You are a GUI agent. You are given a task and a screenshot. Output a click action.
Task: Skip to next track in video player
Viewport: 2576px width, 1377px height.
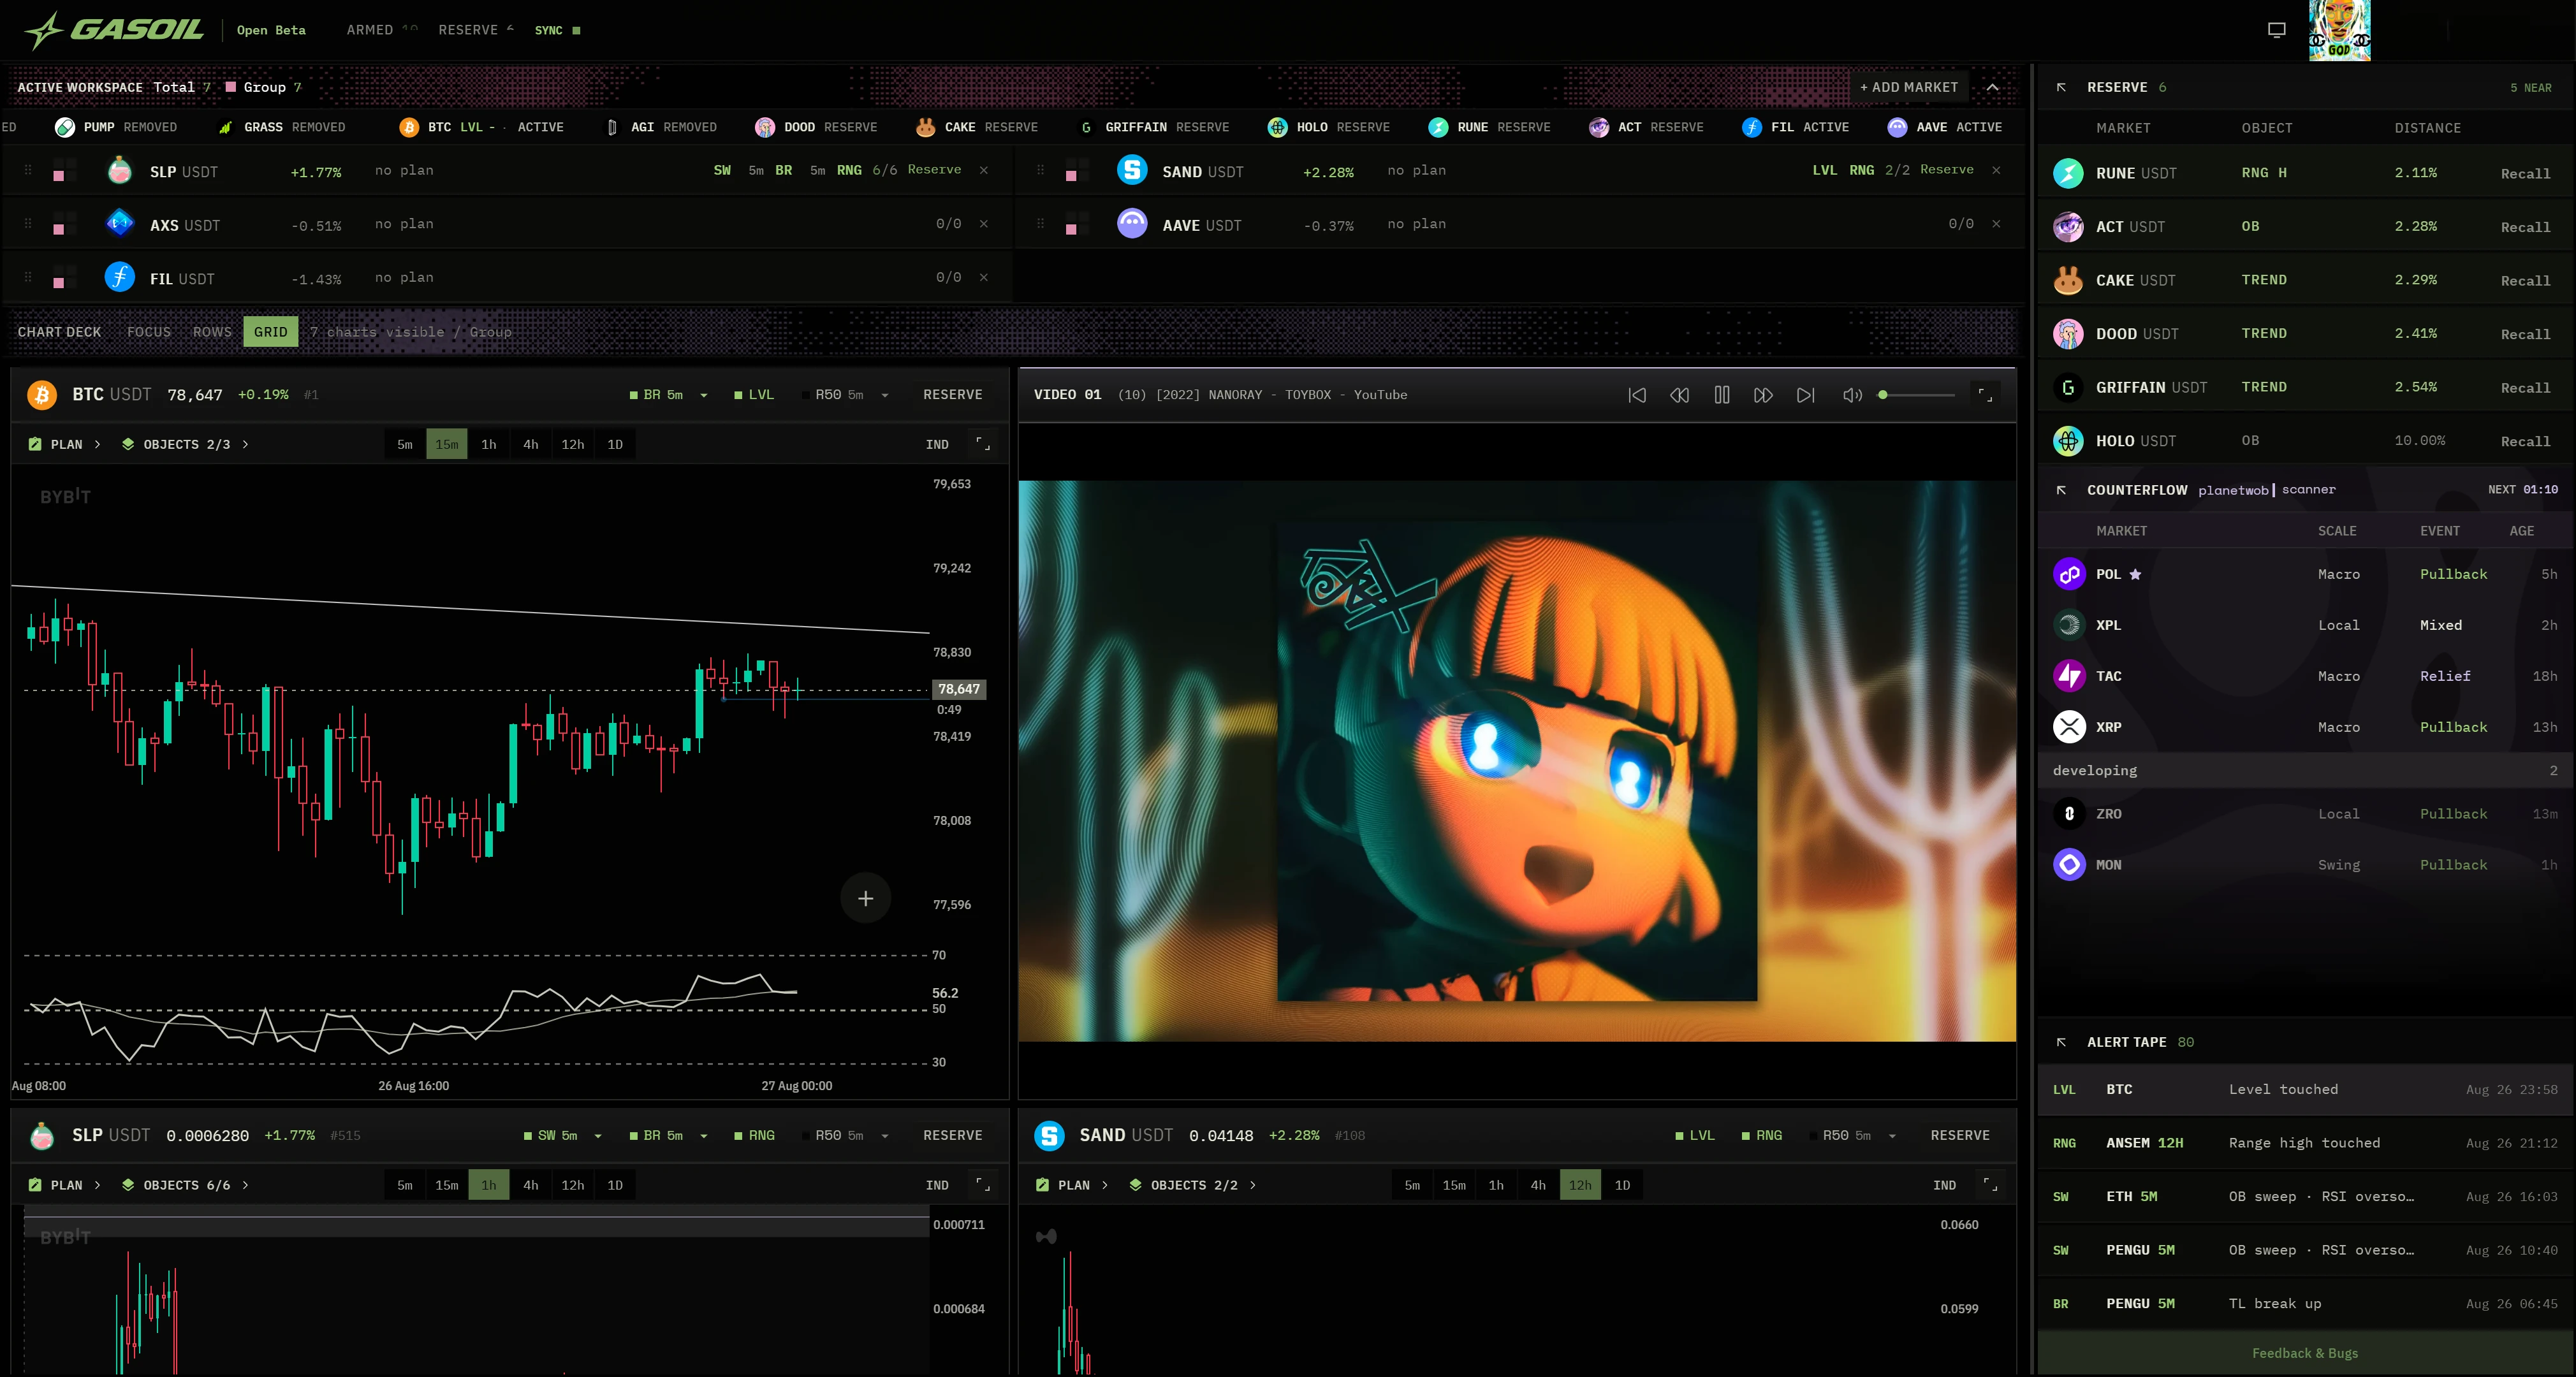coord(1805,395)
